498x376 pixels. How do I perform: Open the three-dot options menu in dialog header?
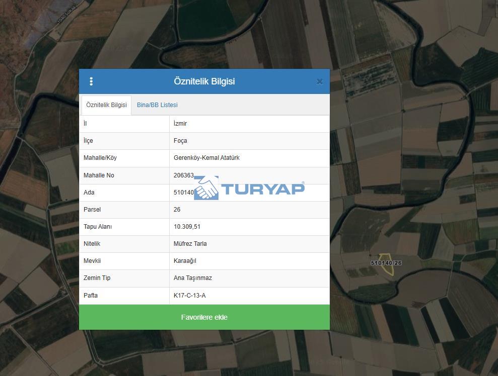click(91, 81)
